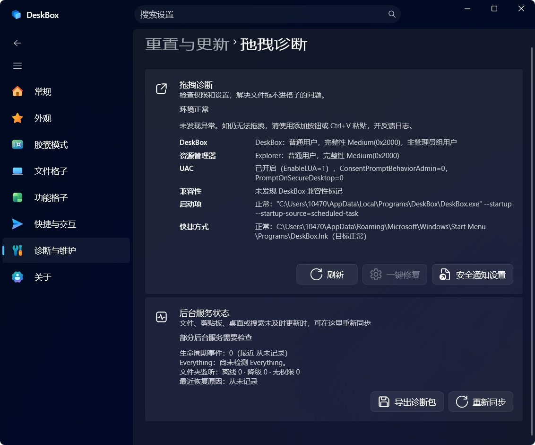Viewport: 535px width, 445px height.
Task: Click the 一键修复 button
Action: [x=395, y=275]
